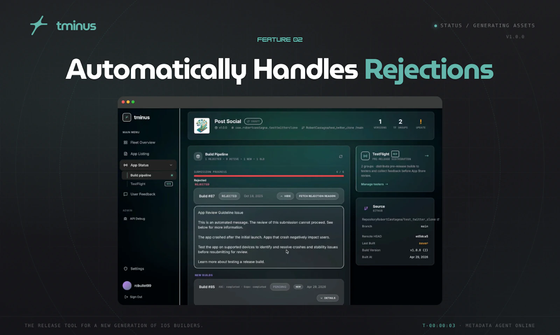Click the Post Social app title
Image resolution: width=560 pixels, height=335 pixels.
coord(228,121)
